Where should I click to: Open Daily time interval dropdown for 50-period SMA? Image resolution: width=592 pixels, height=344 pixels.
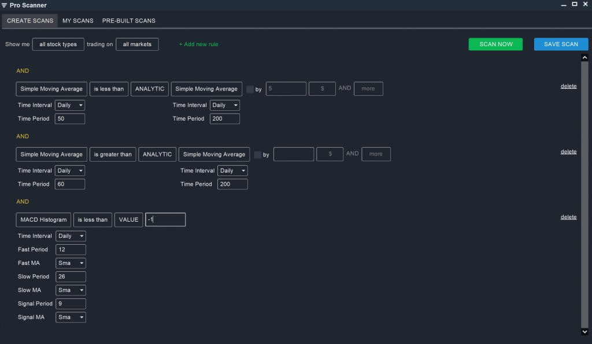(70, 105)
